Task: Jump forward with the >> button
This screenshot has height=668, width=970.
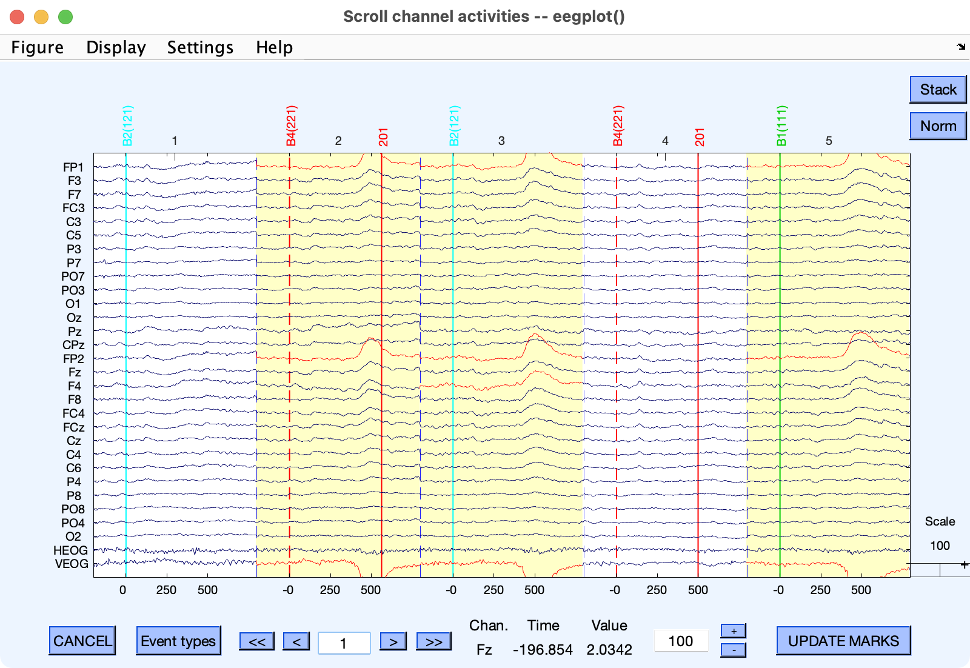Action: [x=433, y=641]
